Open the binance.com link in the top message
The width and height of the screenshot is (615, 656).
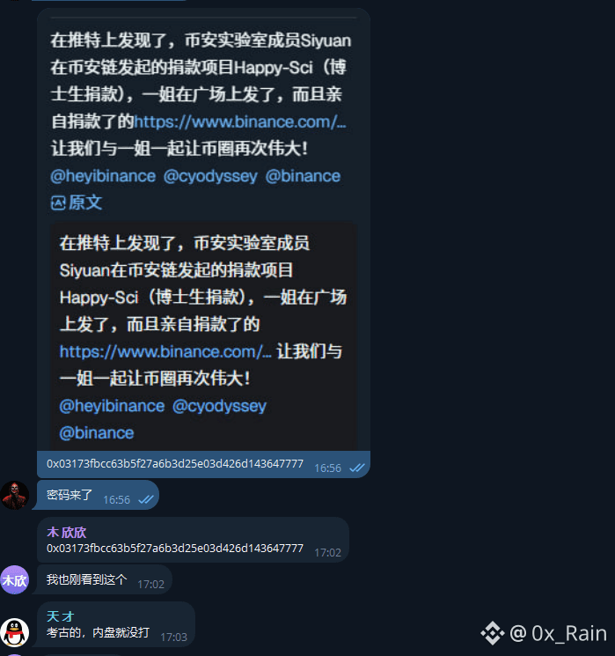pos(240,122)
